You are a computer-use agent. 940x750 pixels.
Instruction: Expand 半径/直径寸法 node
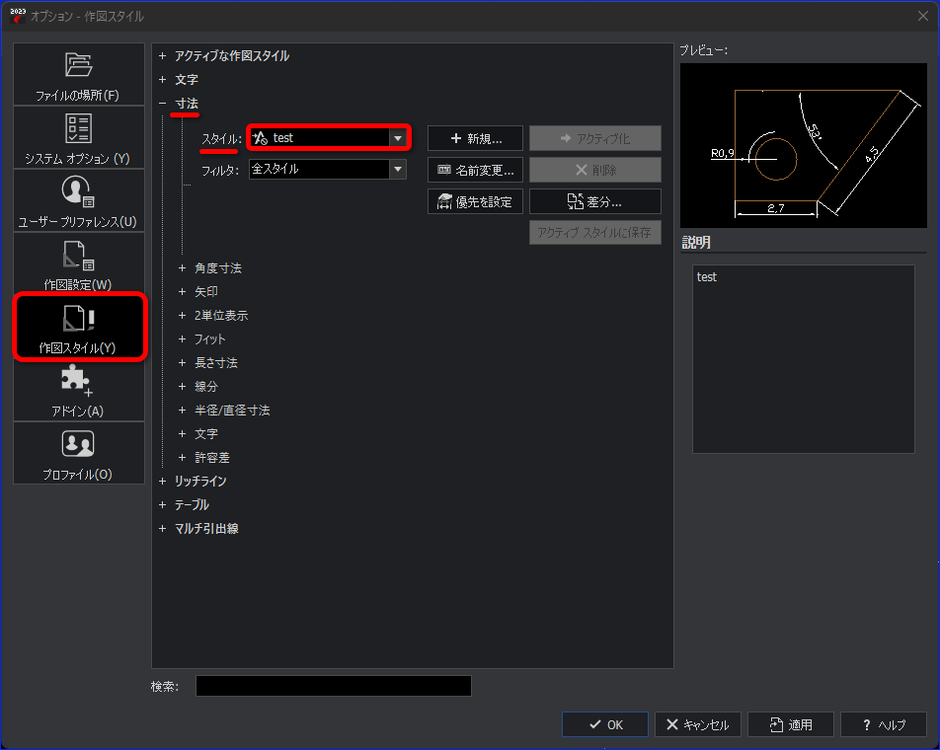coord(183,411)
